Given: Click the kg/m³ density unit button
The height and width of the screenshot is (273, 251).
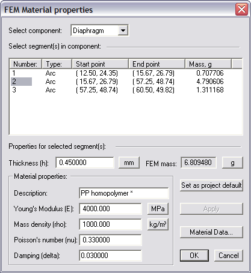Looking at the screenshot, I should pyautogui.click(x=158, y=224).
